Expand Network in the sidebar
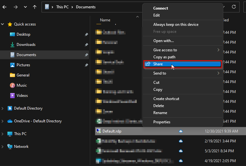Viewport: 246px width, 166px height. [x=3, y=147]
